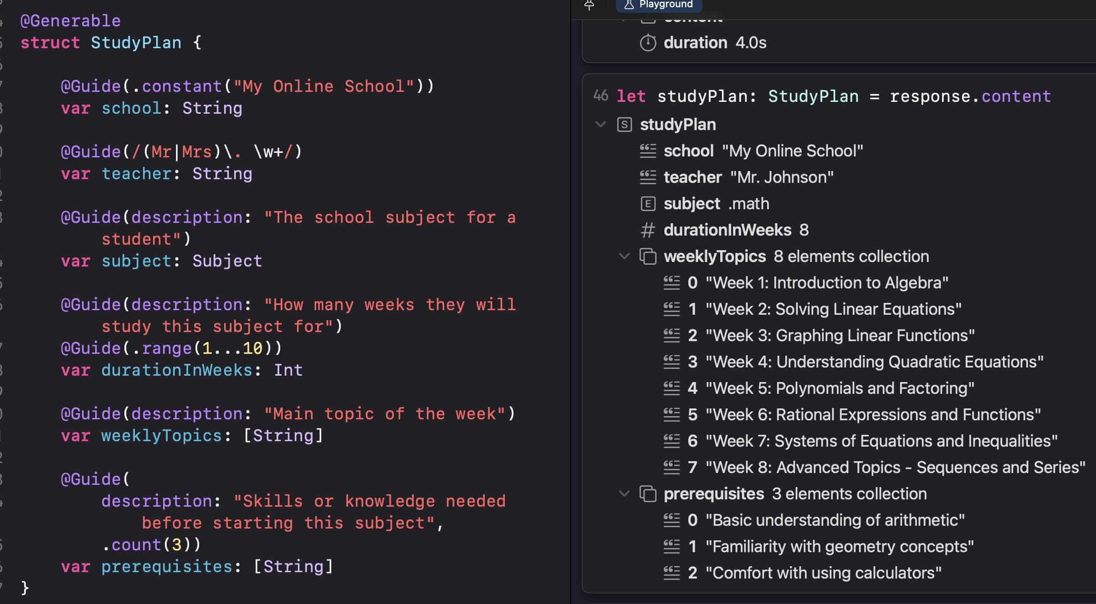Collapse the weeklyTopics collection chevron
This screenshot has height=604, width=1096.
coord(624,256)
